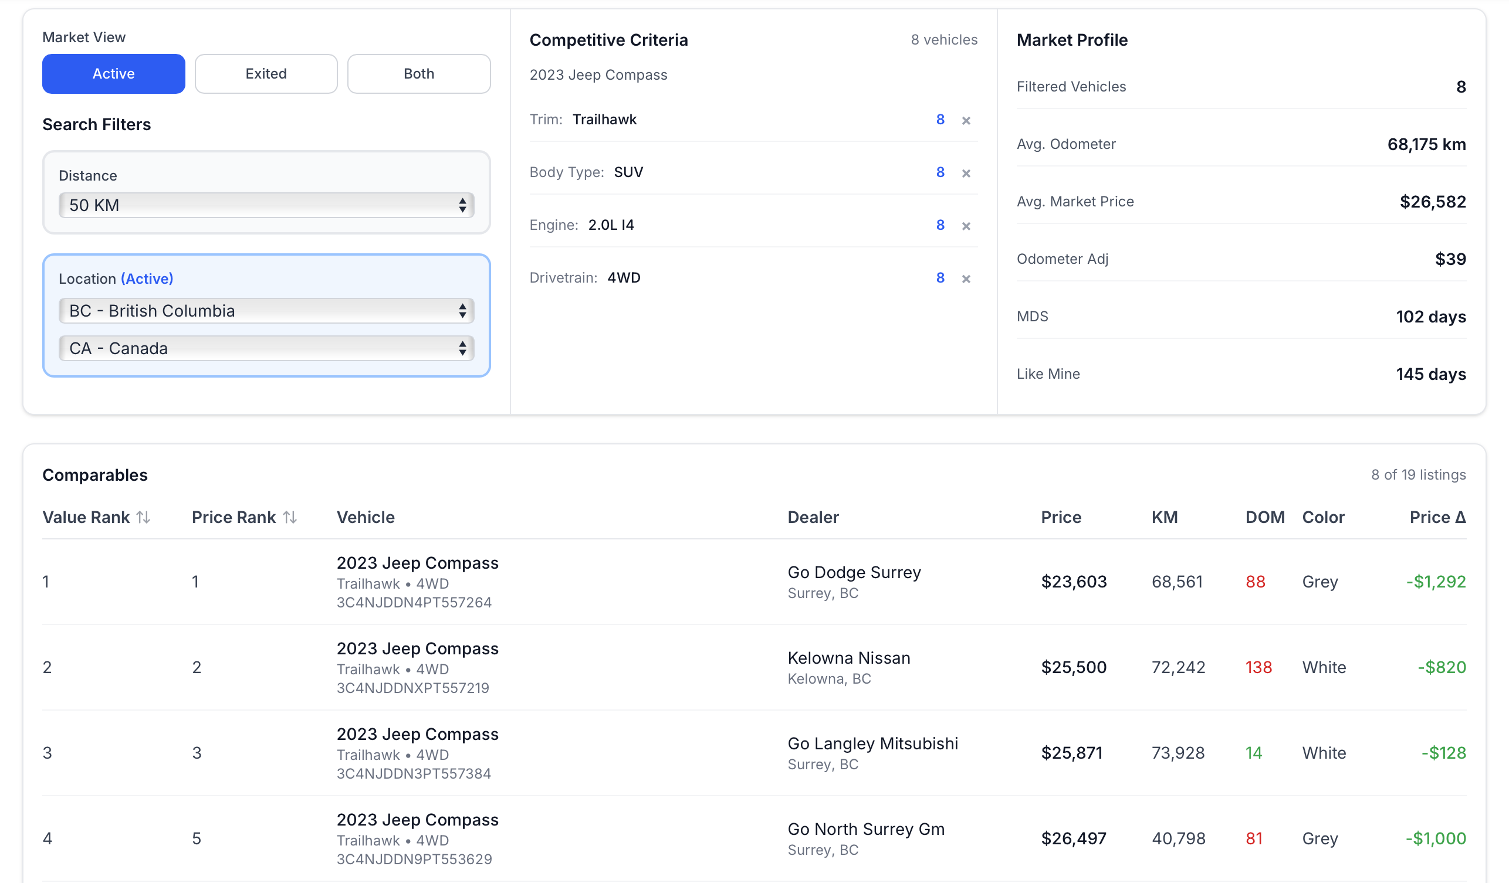The width and height of the screenshot is (1509, 883).
Task: Switch Market View to Both
Action: [x=418, y=74]
